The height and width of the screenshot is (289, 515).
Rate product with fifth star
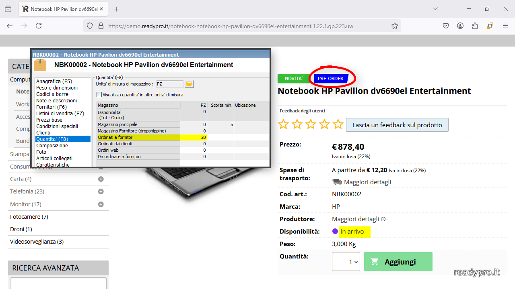338,124
